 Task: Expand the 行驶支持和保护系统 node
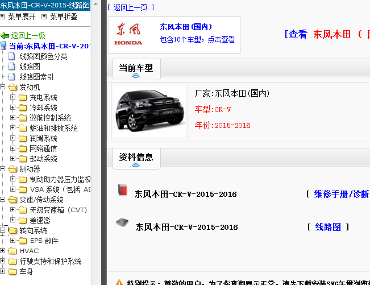point(3,261)
